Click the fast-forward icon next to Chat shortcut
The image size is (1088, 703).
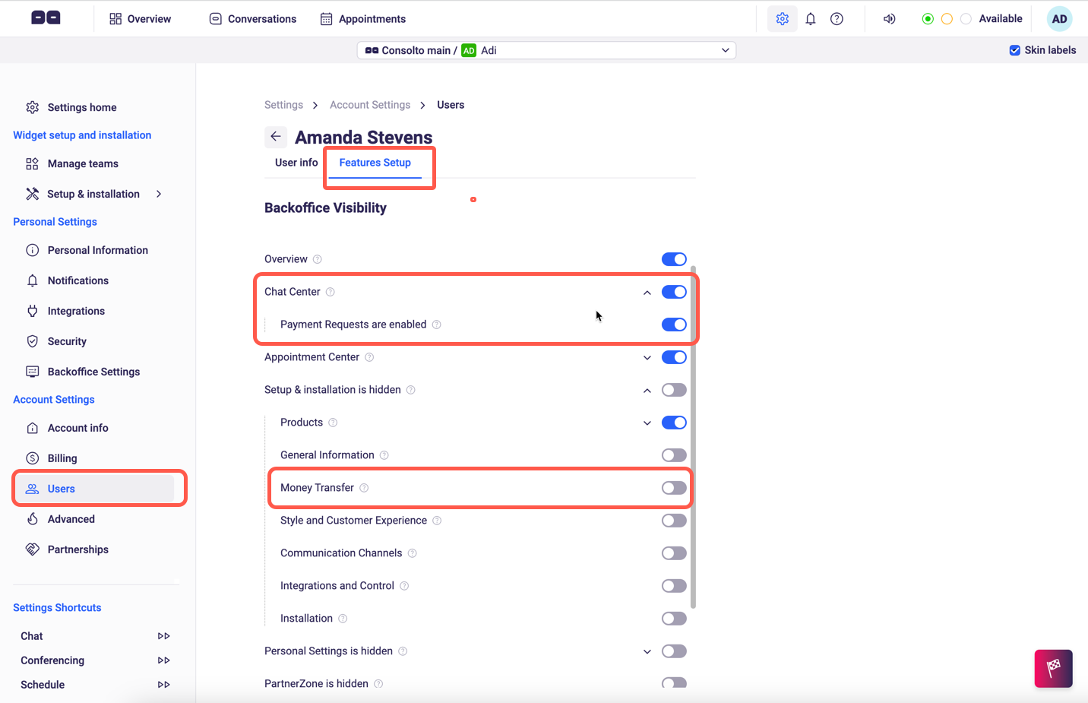[x=163, y=636]
